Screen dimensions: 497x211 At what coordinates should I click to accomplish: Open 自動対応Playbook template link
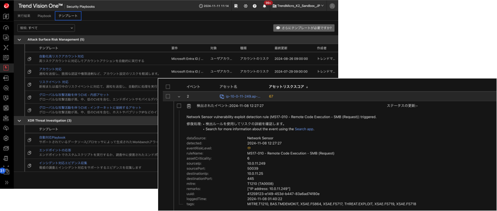point(52,137)
